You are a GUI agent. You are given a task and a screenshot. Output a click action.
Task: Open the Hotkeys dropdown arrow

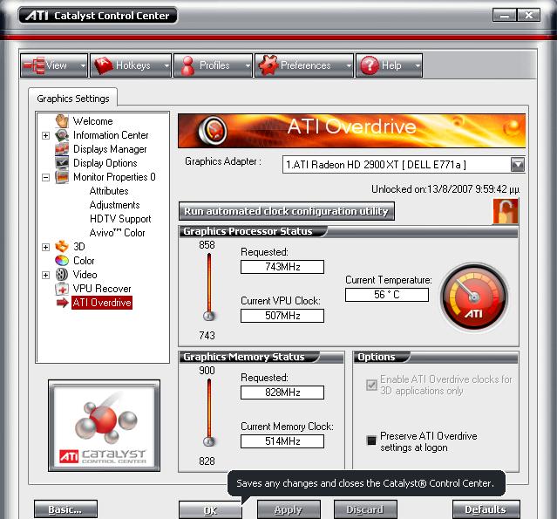[x=166, y=65]
